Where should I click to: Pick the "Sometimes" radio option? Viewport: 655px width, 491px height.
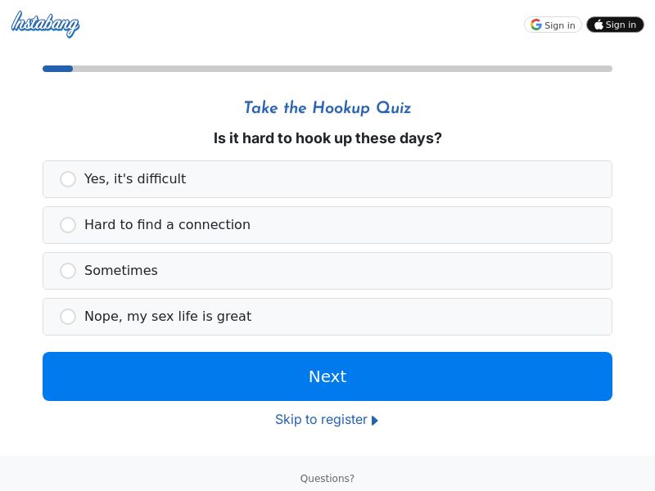[x=68, y=271]
